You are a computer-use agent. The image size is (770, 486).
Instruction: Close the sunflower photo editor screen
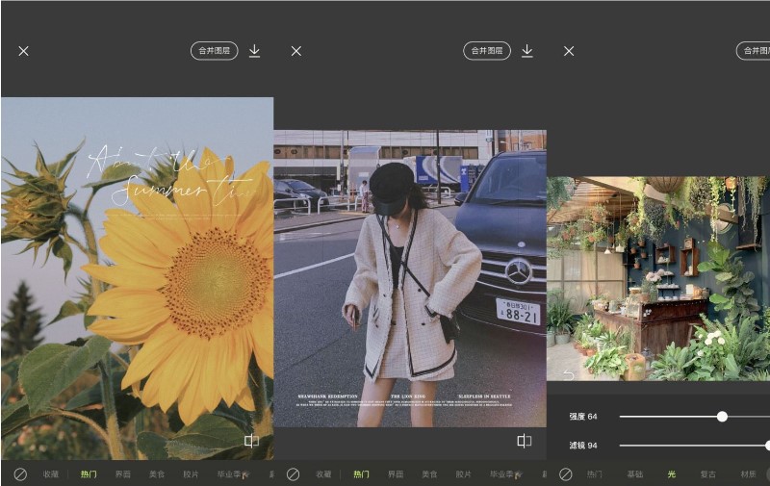23,51
